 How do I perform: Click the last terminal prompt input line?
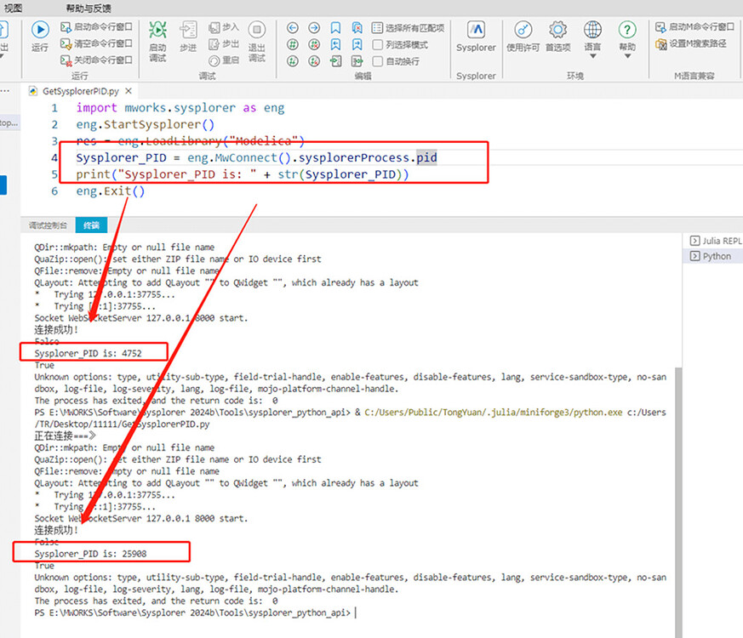click(195, 612)
